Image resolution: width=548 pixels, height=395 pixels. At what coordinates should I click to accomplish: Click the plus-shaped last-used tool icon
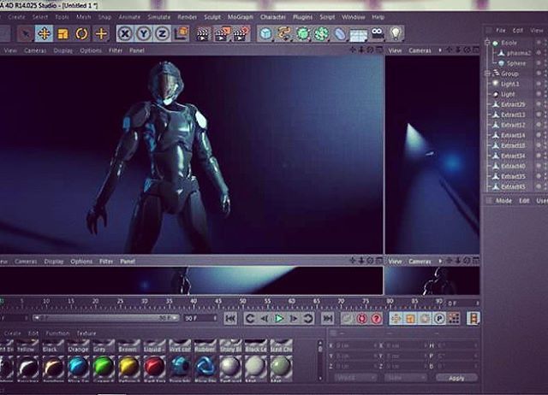(101, 34)
